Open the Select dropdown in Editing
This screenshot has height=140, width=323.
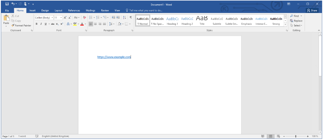(x=296, y=26)
